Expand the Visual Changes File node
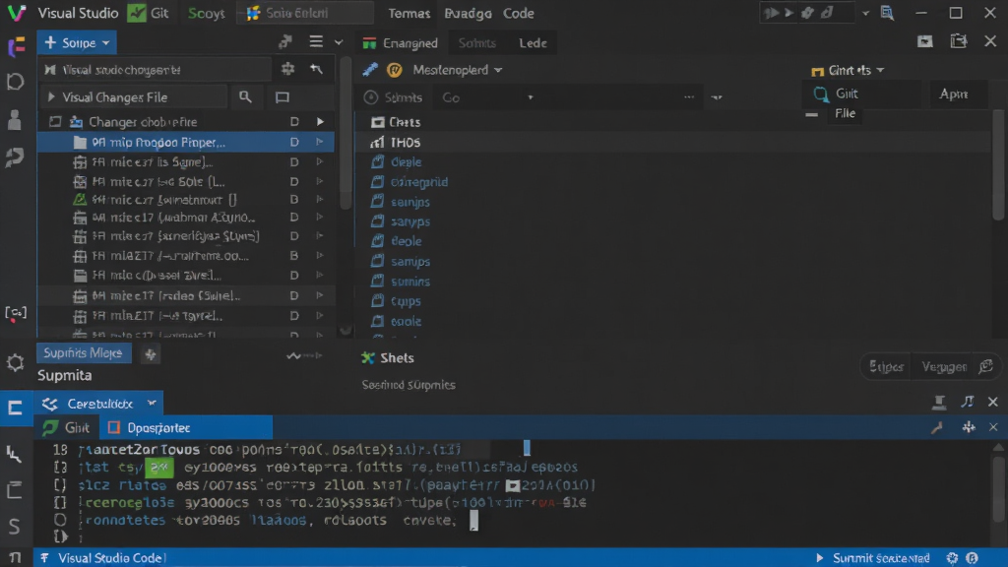The height and width of the screenshot is (567, 1008). (x=51, y=97)
